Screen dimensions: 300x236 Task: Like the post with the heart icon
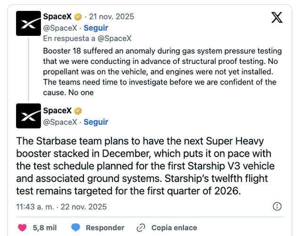pos(22,228)
